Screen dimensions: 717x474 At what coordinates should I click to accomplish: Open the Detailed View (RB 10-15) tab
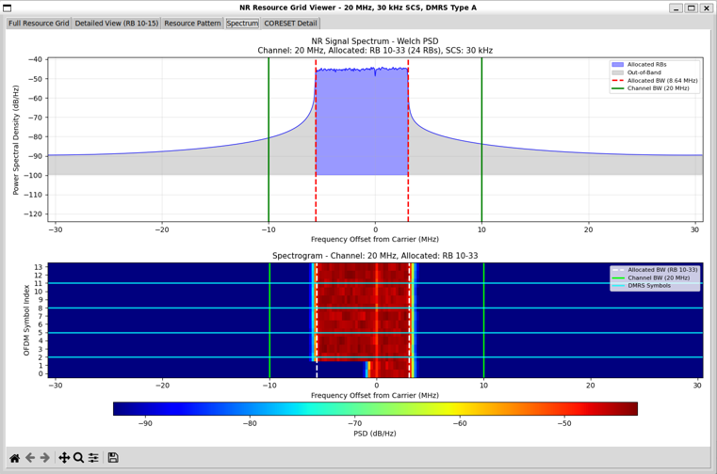coord(116,23)
